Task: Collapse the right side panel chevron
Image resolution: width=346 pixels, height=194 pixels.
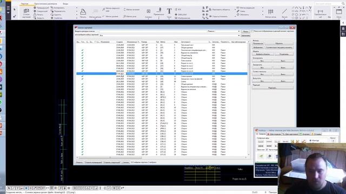Action: pyautogui.click(x=343, y=23)
